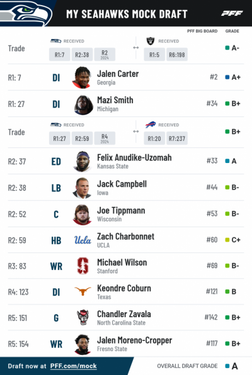Select the R1:7 pick chip in first trade

[59, 55]
